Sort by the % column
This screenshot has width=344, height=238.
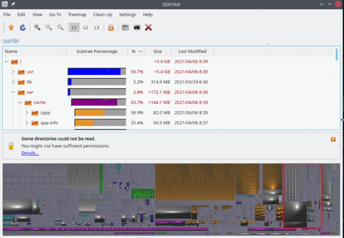click(136, 51)
